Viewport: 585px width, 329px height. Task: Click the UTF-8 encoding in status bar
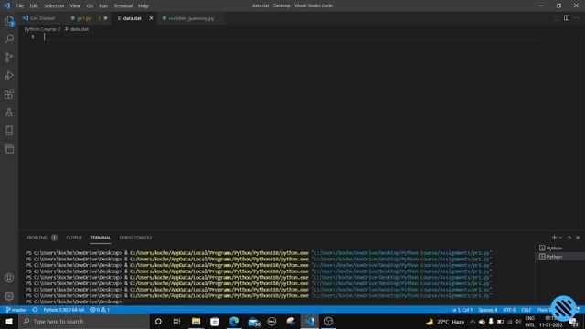tap(509, 310)
